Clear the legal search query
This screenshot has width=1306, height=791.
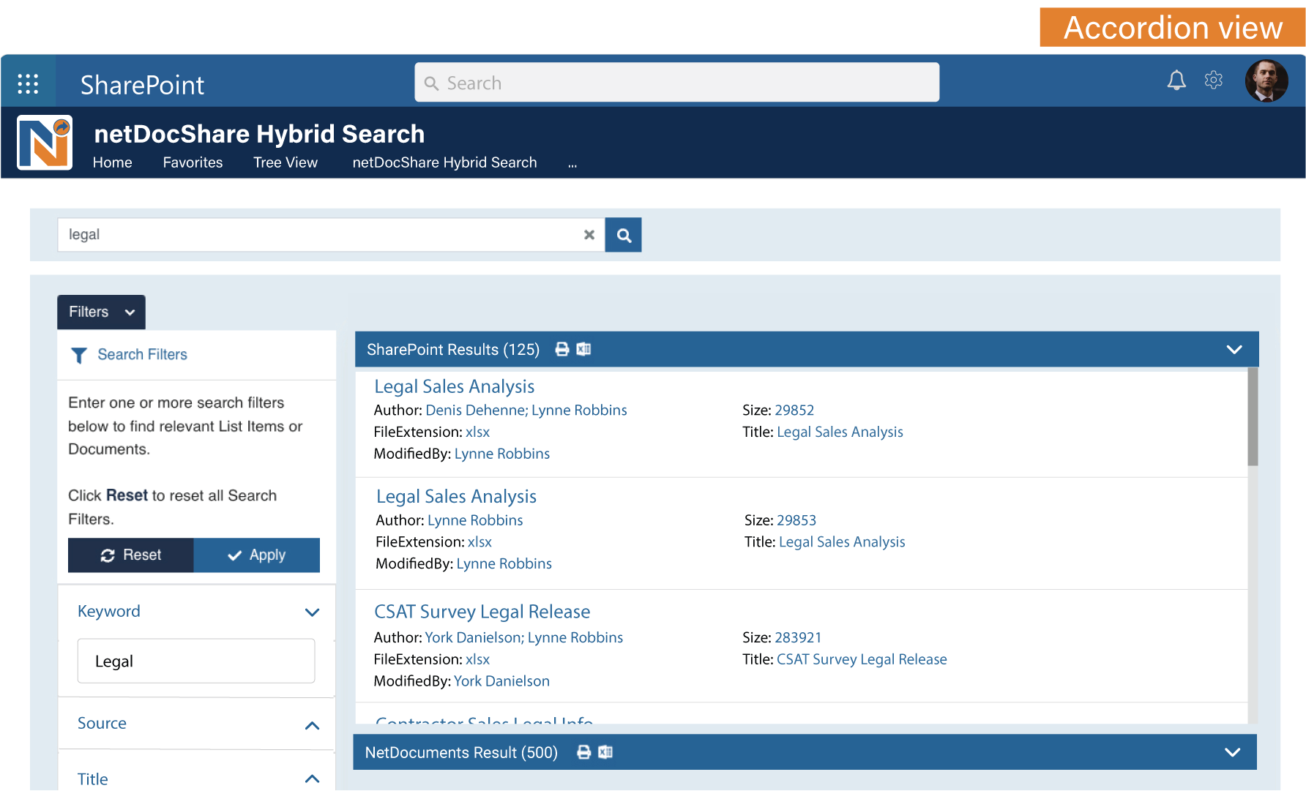[x=589, y=235]
